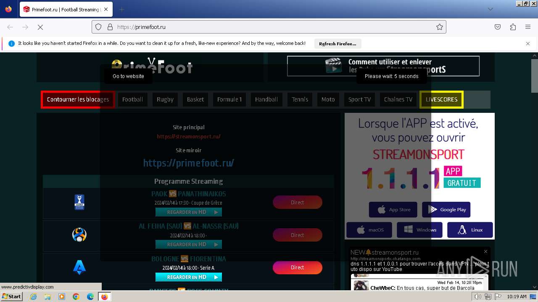Click Al Feiha vs Al-Nassr match title
Screen dimensions: 538x302
189,226
